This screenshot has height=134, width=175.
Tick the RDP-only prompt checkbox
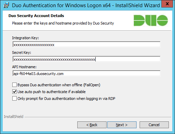(x=14, y=99)
